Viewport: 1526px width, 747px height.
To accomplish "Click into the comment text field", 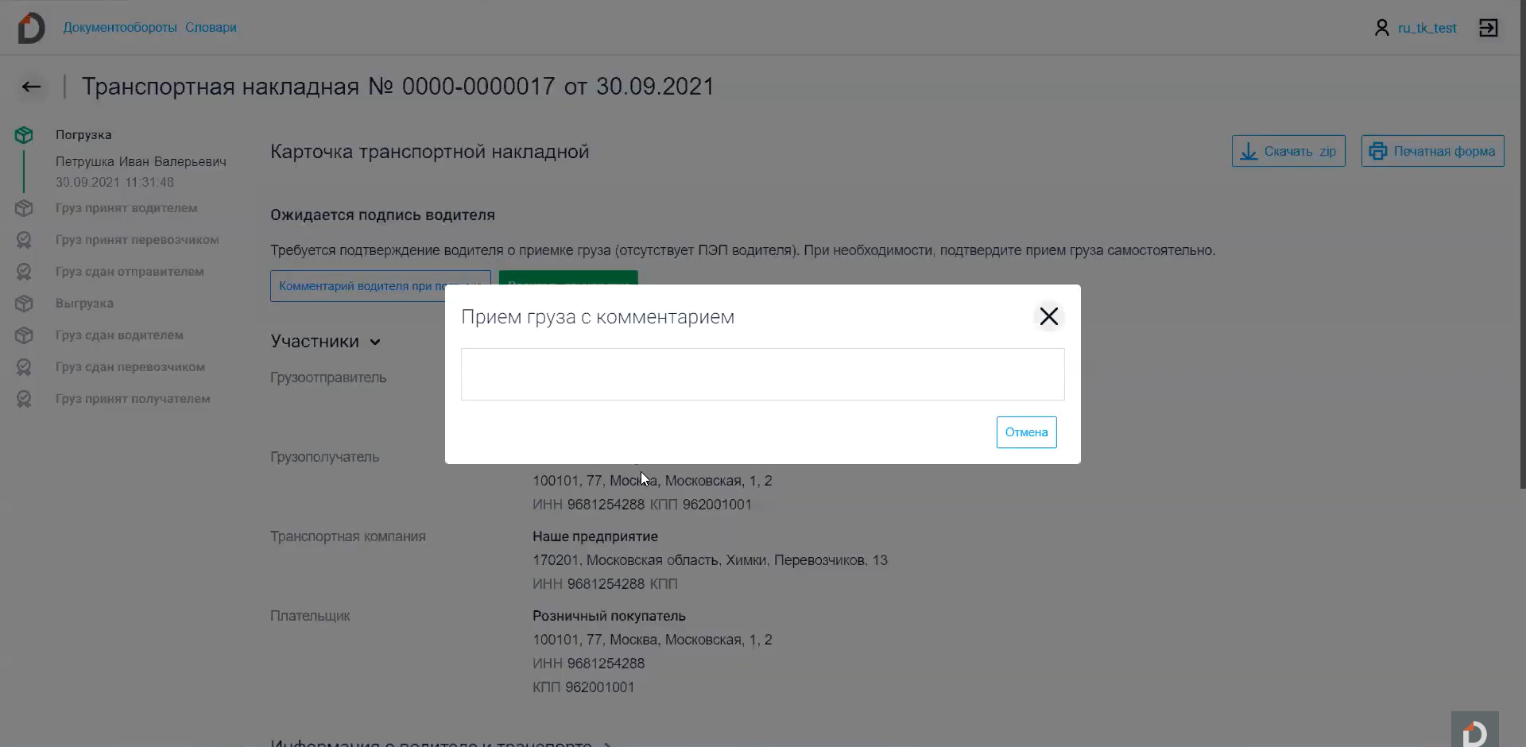I will pyautogui.click(x=762, y=374).
